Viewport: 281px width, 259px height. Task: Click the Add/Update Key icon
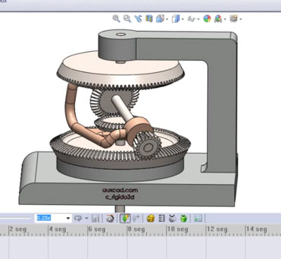136,218
